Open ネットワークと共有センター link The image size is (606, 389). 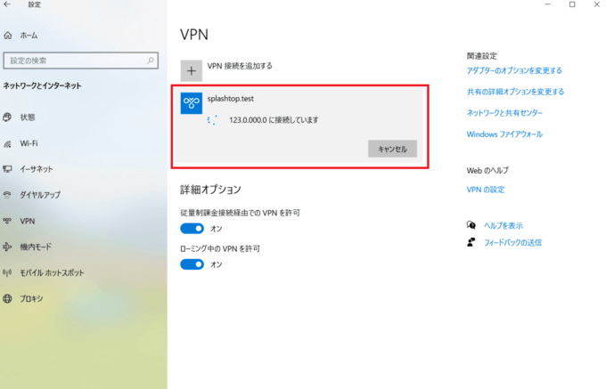(x=504, y=113)
